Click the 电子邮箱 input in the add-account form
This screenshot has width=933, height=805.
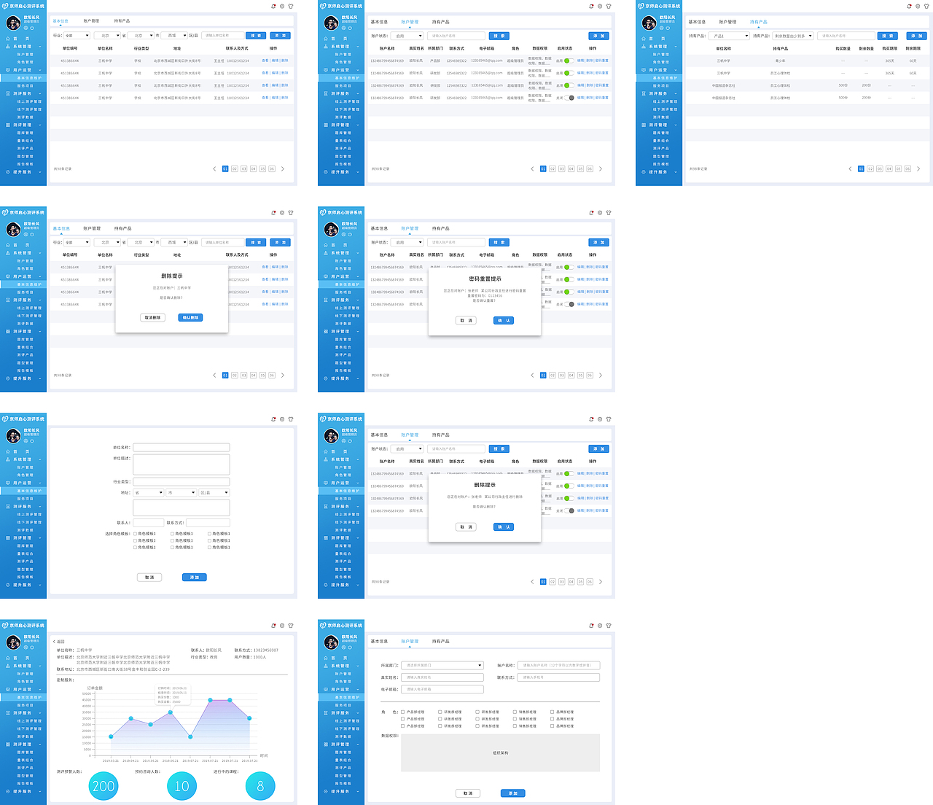click(x=442, y=689)
